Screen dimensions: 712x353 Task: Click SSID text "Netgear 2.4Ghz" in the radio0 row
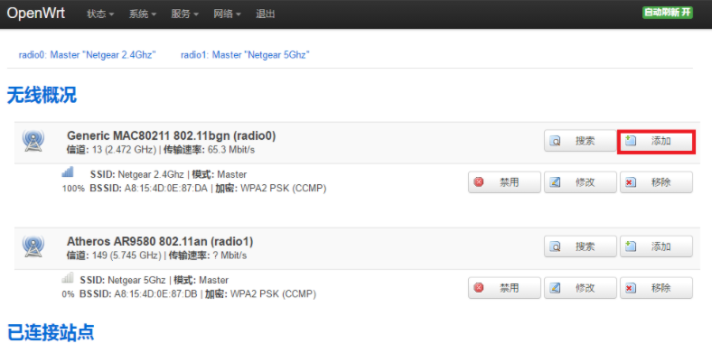pyautogui.click(x=151, y=174)
